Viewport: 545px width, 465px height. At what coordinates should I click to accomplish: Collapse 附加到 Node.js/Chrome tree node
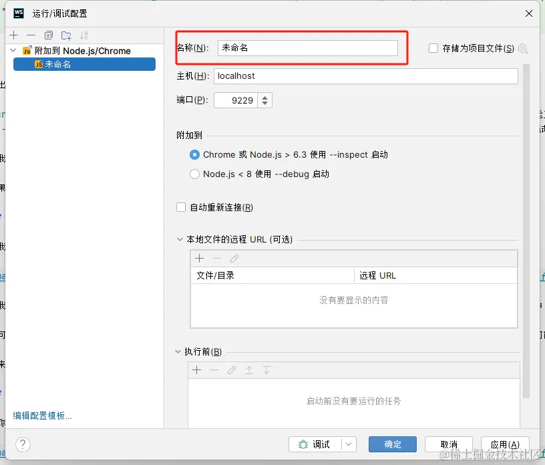pos(13,51)
